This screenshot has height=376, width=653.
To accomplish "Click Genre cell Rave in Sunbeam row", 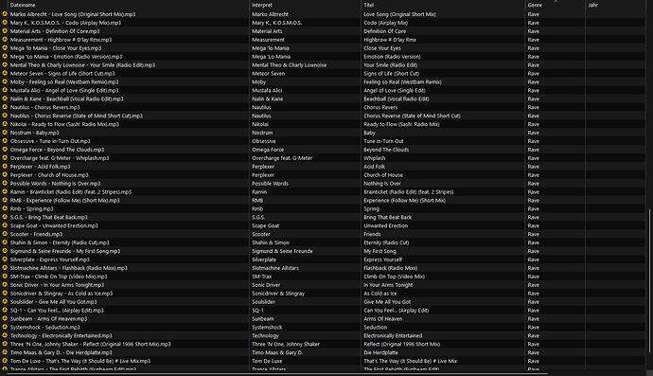I will 534,318.
